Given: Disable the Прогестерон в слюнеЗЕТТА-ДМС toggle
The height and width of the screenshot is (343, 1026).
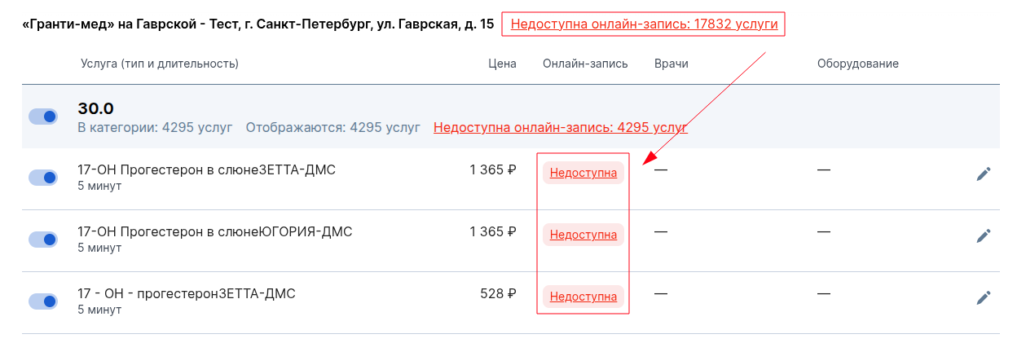Looking at the screenshot, I should (x=43, y=177).
